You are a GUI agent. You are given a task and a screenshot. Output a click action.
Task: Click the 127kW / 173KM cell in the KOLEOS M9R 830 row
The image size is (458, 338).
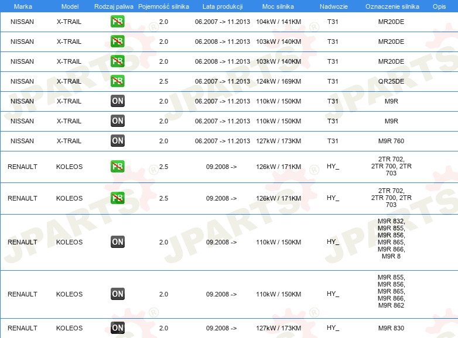click(278, 328)
